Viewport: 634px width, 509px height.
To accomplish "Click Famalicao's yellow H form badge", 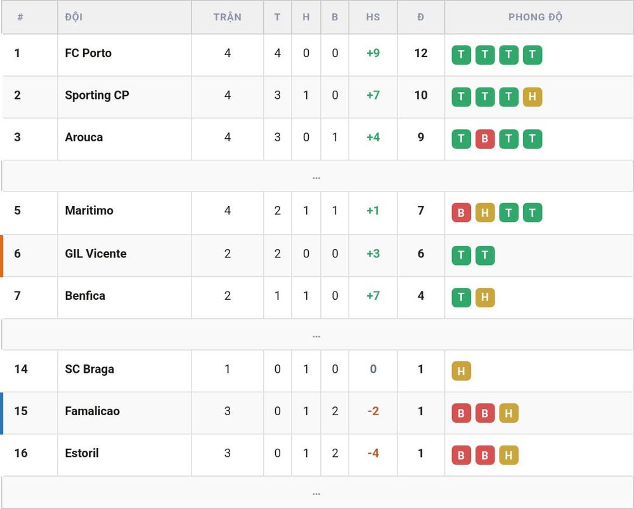I will pyautogui.click(x=508, y=413).
